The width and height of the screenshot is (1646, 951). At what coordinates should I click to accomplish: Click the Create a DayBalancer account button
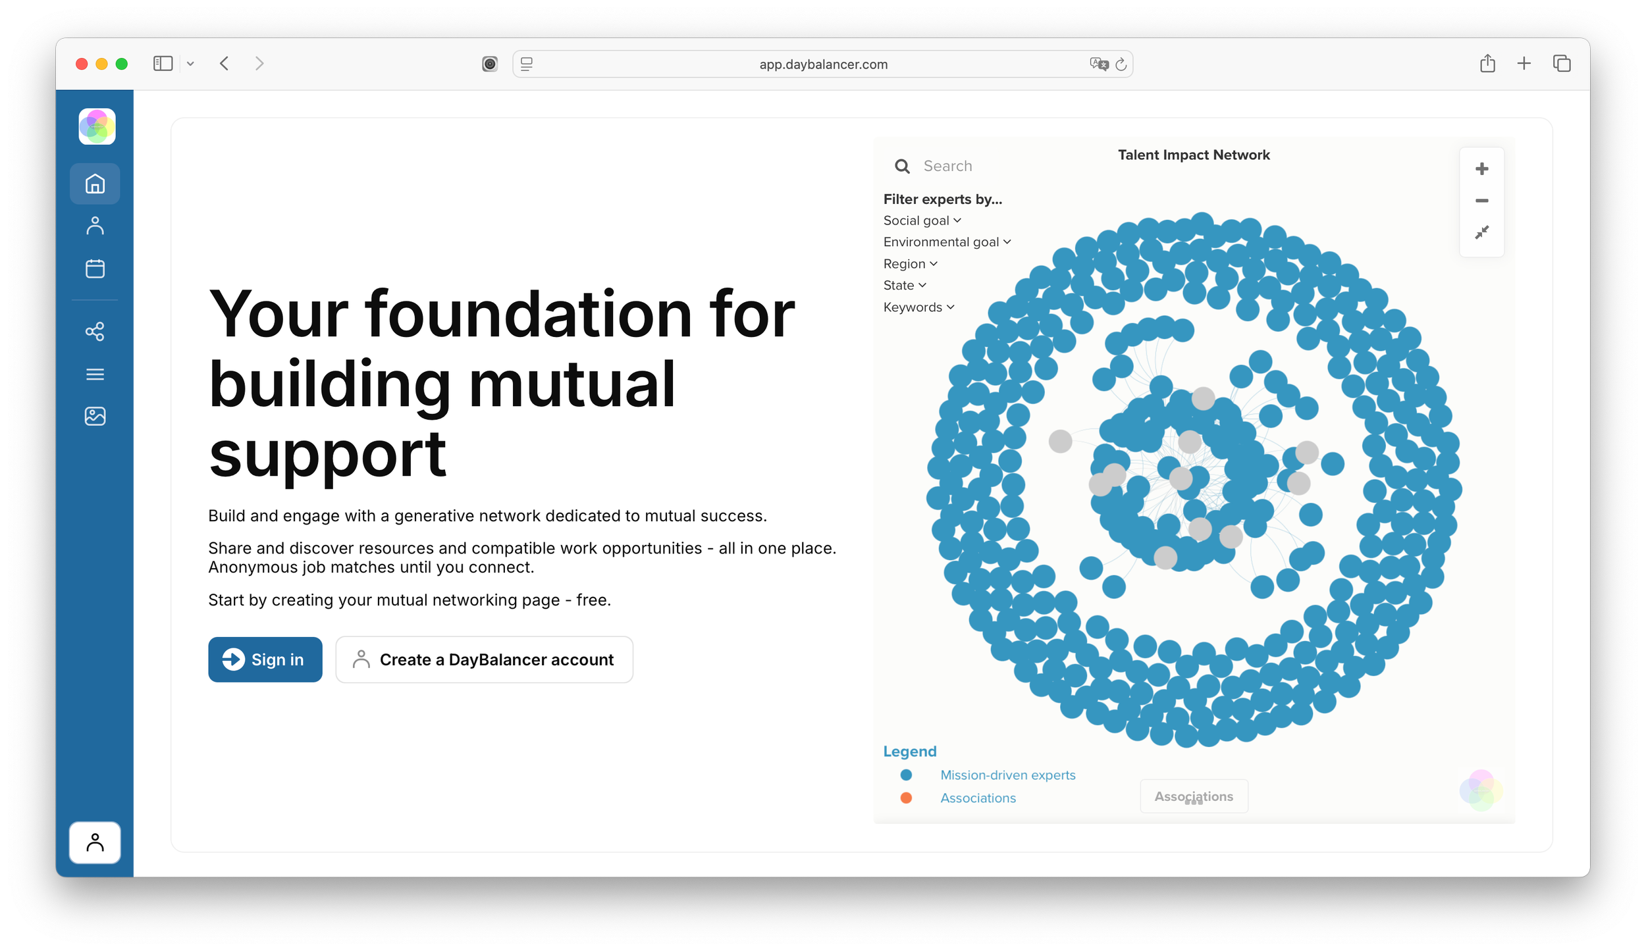(x=484, y=659)
